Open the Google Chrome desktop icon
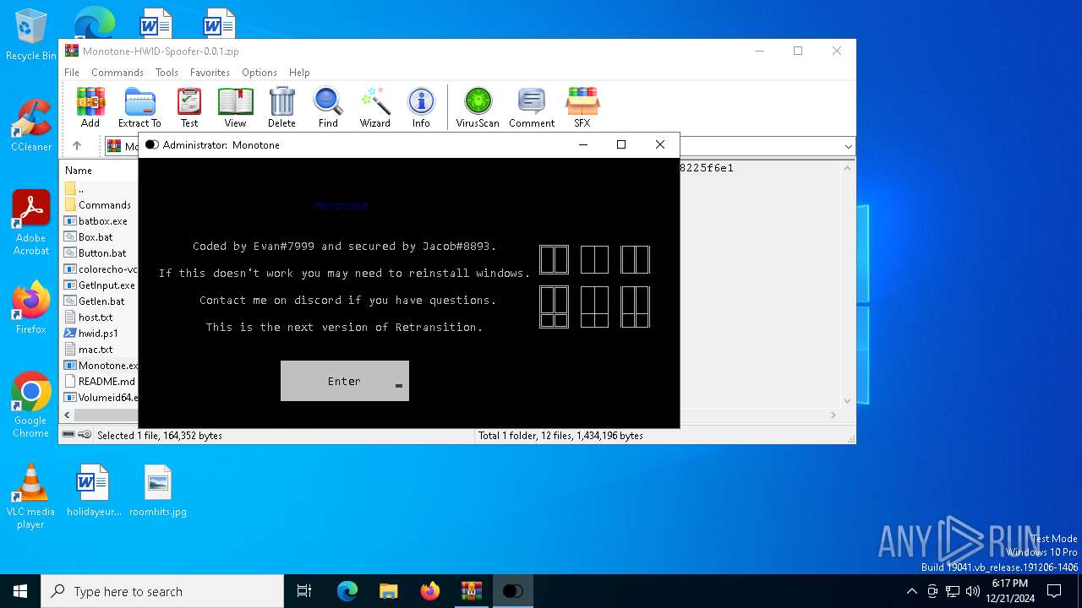The height and width of the screenshot is (608, 1082). pos(31,404)
